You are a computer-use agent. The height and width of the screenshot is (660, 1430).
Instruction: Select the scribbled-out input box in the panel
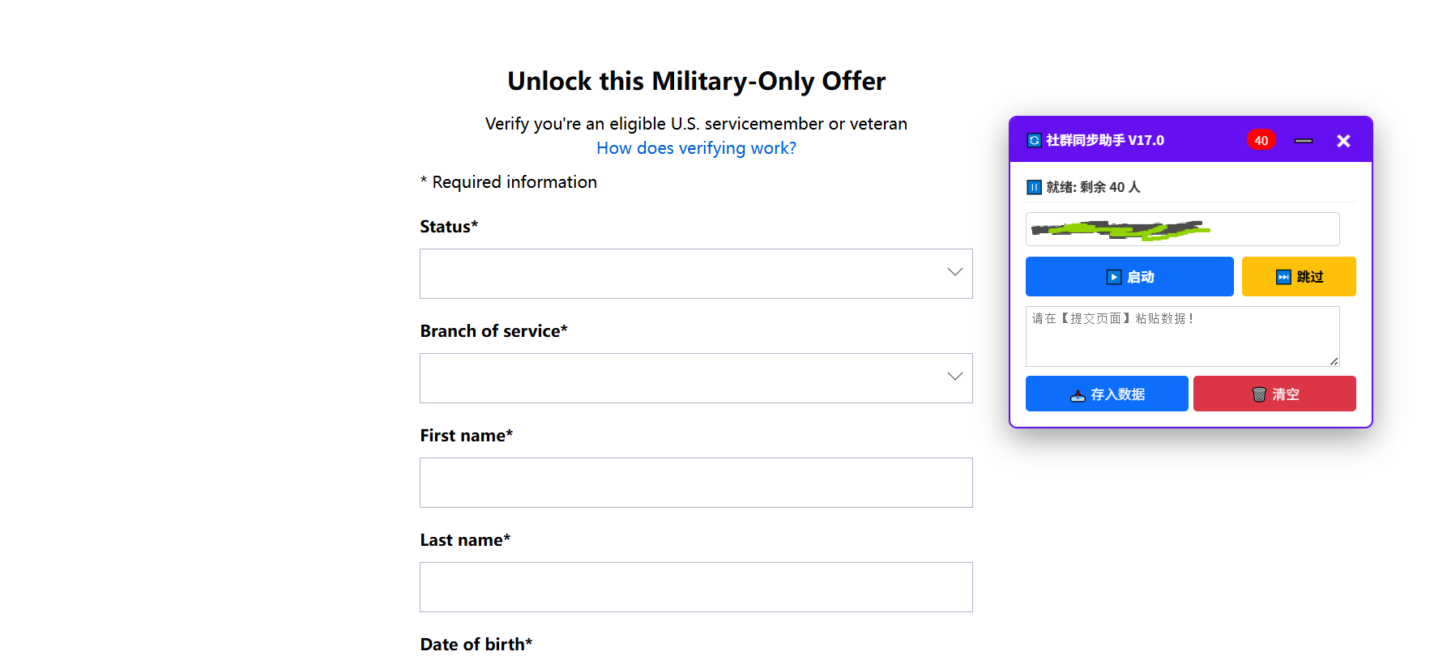1182,229
